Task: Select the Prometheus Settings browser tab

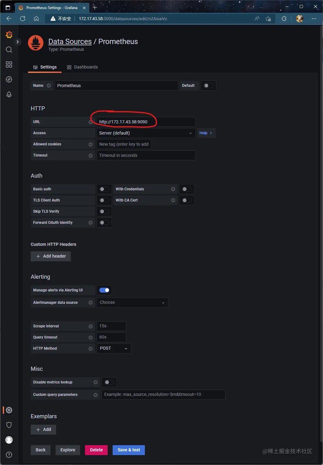Action: 52,8
